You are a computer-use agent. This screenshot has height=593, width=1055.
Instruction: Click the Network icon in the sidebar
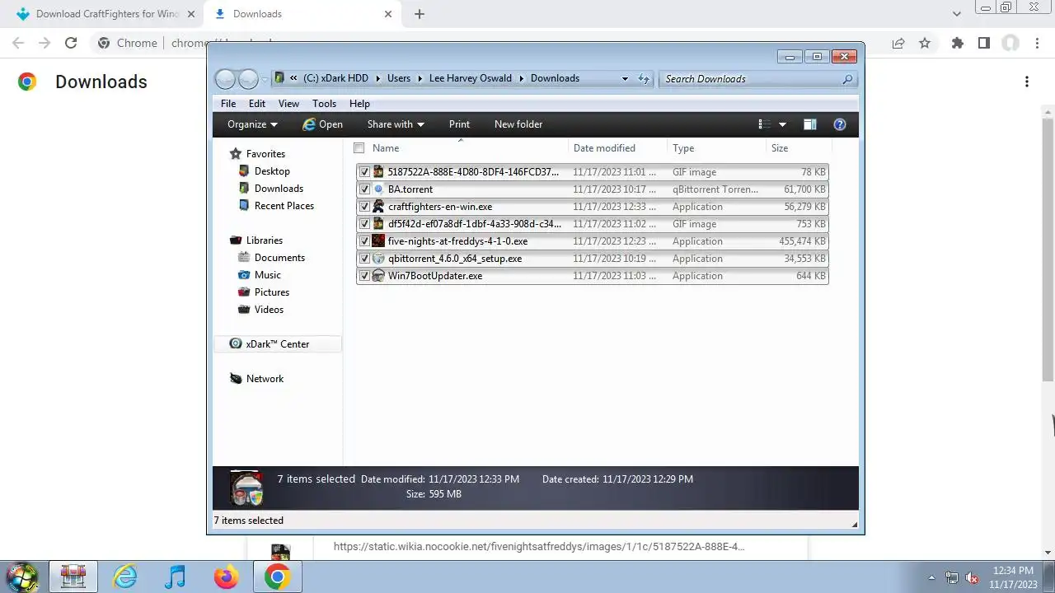click(x=236, y=379)
